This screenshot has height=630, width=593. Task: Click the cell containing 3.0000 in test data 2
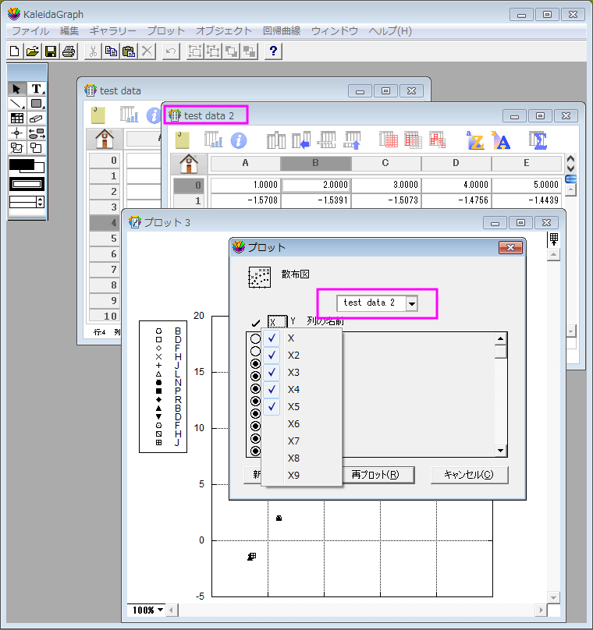pyautogui.click(x=386, y=185)
